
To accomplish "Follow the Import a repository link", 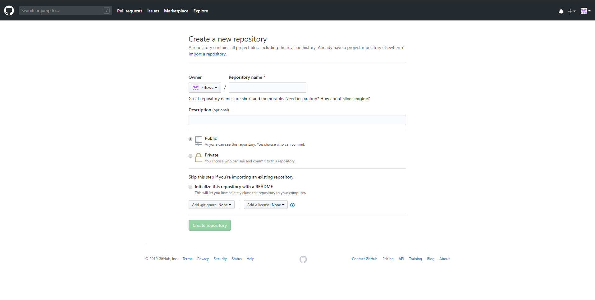I will pos(207,54).
